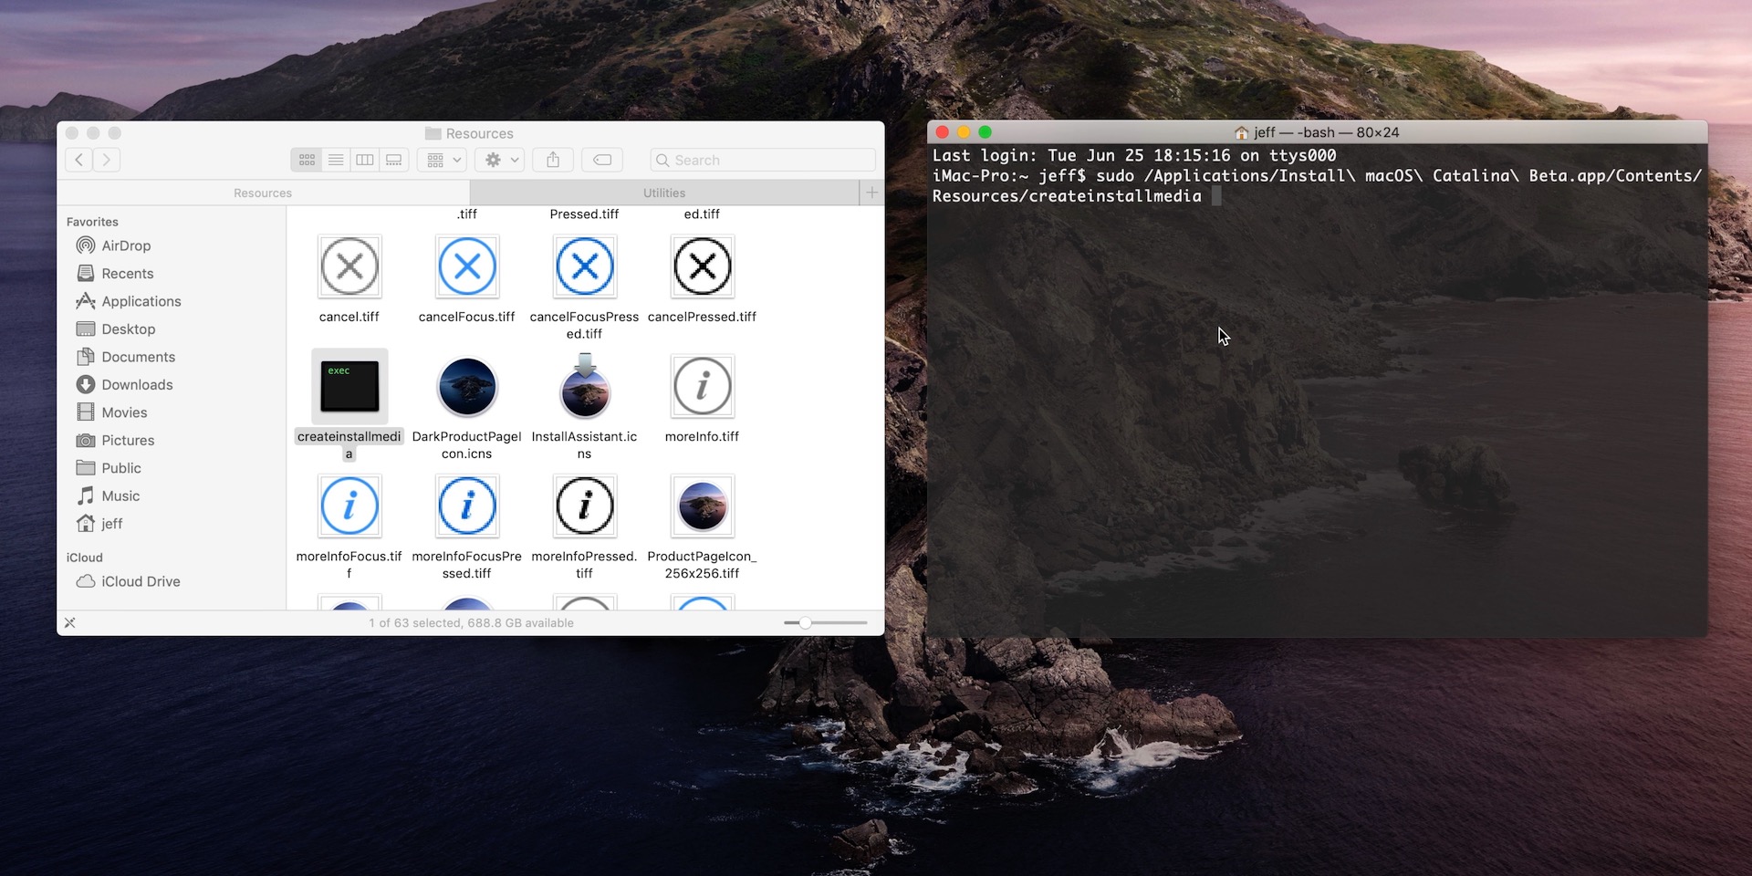Switch to Gallery view in Finder toolbar
This screenshot has width=1752, height=876.
[x=393, y=159]
